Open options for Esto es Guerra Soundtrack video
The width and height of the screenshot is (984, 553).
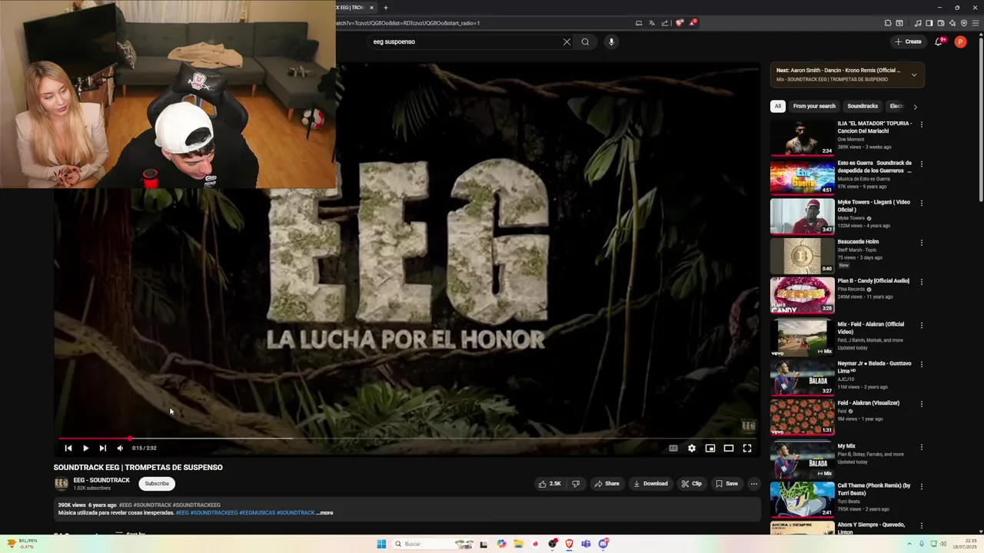coord(921,164)
